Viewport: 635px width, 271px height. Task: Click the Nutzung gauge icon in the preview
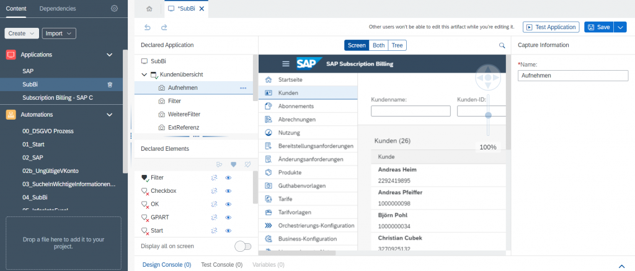[268, 133]
